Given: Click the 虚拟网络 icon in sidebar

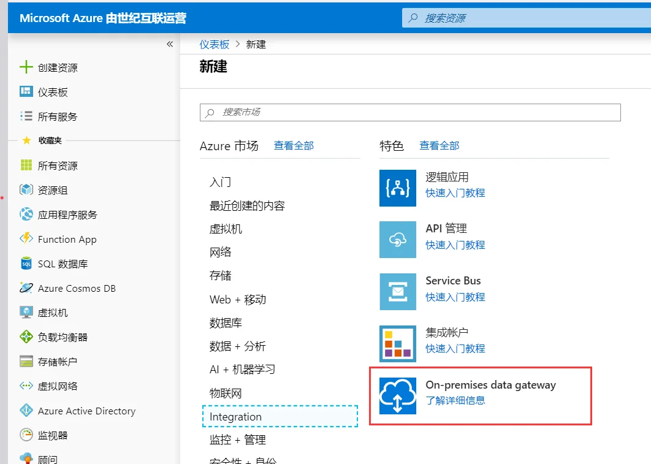Looking at the screenshot, I should tap(26, 386).
